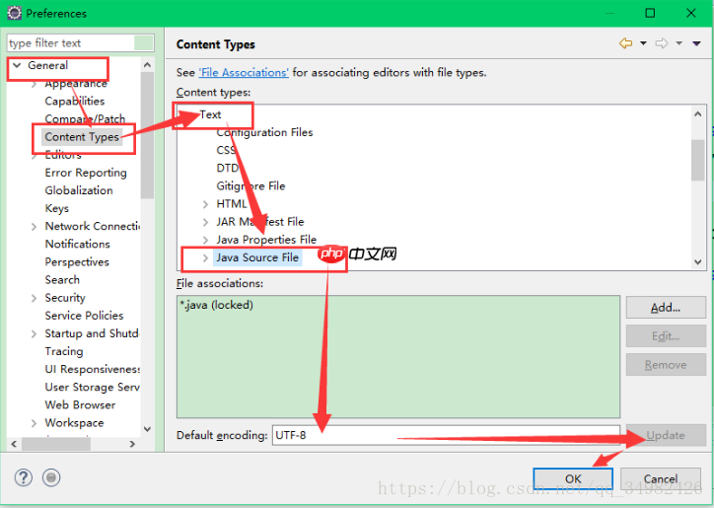714x508 pixels.
Task: Expand the Java Source File content type
Action: click(205, 257)
